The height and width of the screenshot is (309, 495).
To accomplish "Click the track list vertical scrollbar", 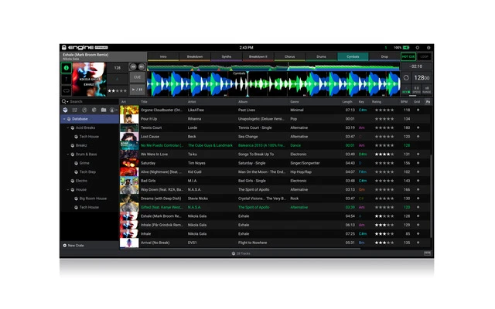I will pos(431,195).
